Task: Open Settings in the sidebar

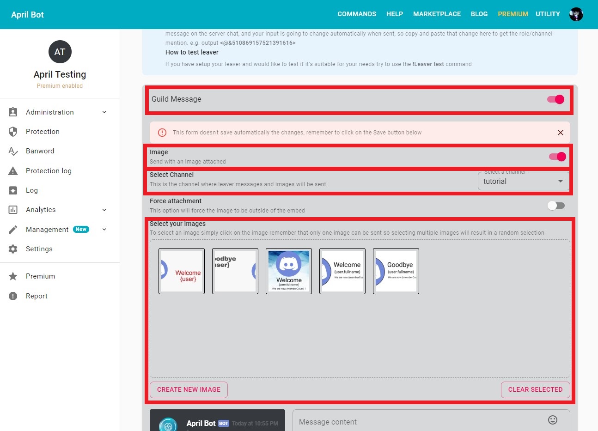Action: tap(60, 249)
